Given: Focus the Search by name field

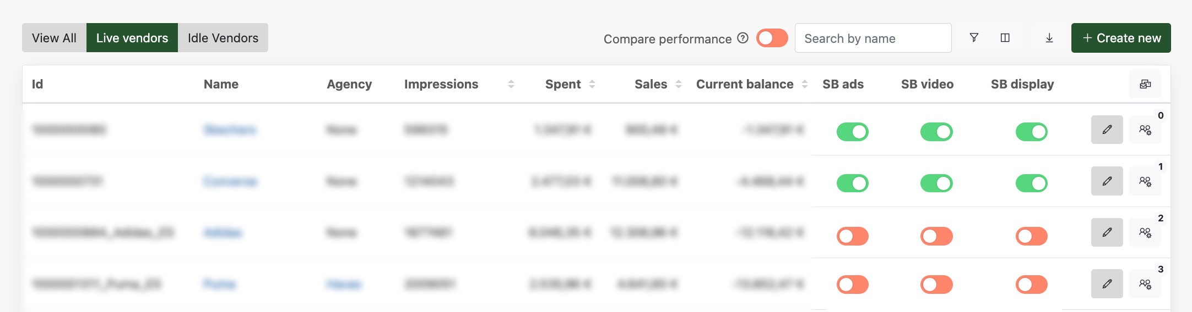Looking at the screenshot, I should click(x=873, y=38).
